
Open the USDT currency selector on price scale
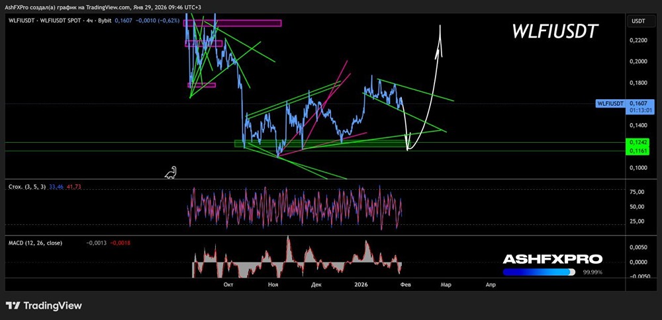tap(638, 21)
